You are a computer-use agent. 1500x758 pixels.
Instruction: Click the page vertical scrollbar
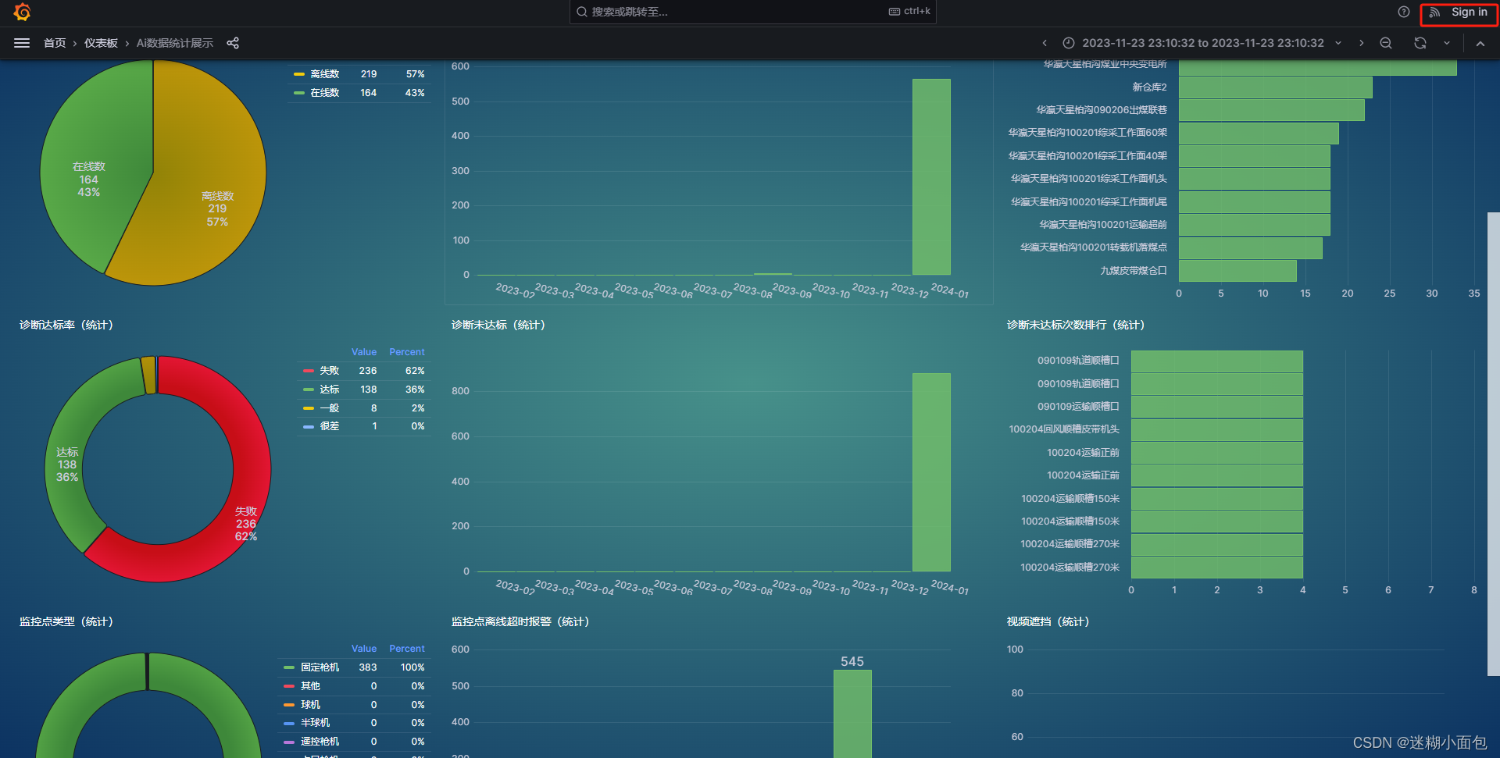[x=1493, y=443]
